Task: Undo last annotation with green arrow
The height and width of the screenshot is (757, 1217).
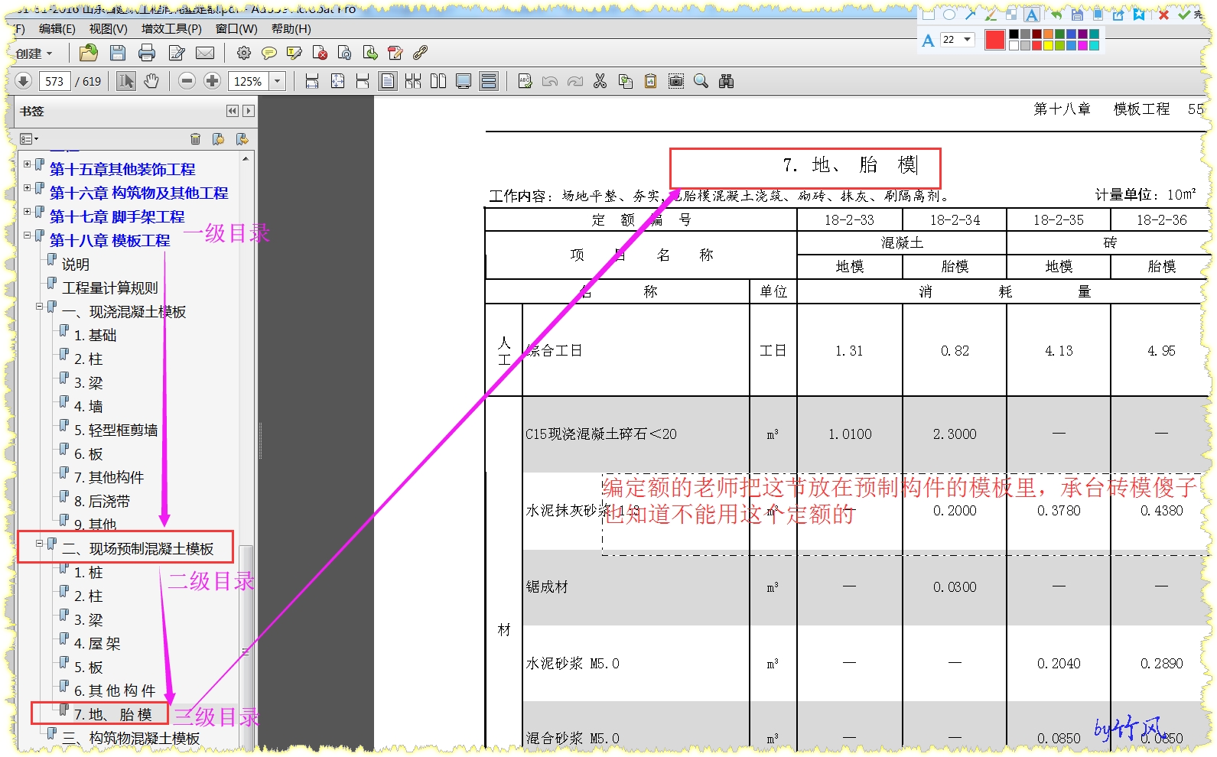Action: [1056, 15]
